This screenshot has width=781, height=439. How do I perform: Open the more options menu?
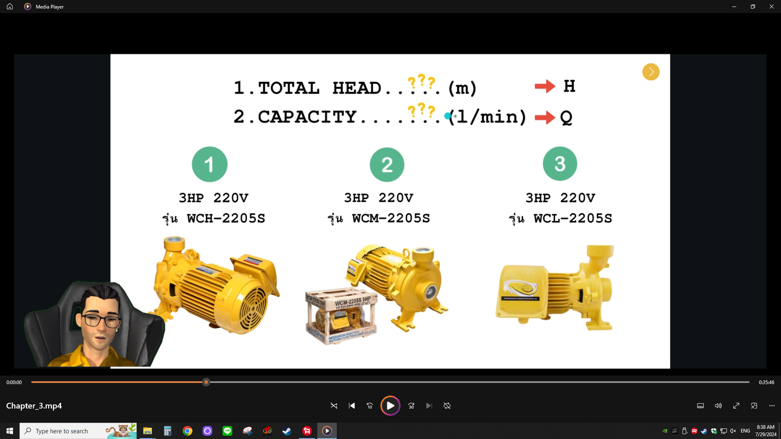point(772,406)
